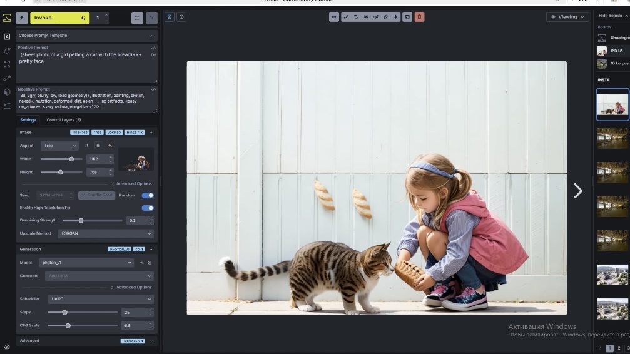The height and width of the screenshot is (354, 630).
Task: Click the clock icon next to hourglass
Action: coord(181,17)
